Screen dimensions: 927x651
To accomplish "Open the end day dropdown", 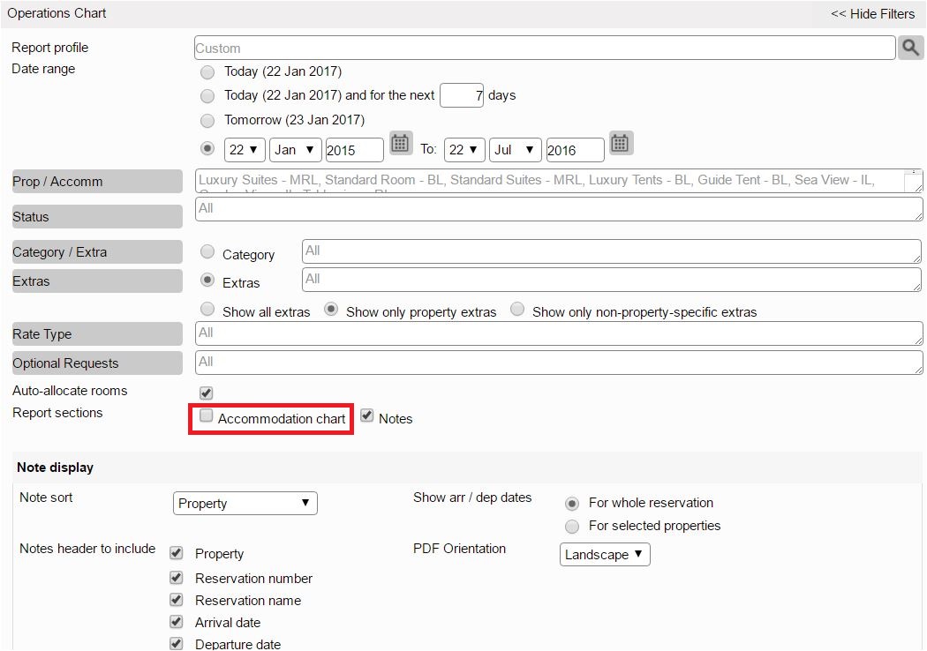I will (464, 150).
